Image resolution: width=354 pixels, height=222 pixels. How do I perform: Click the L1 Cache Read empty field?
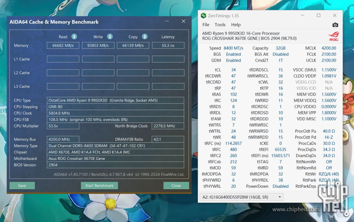coord(63,59)
